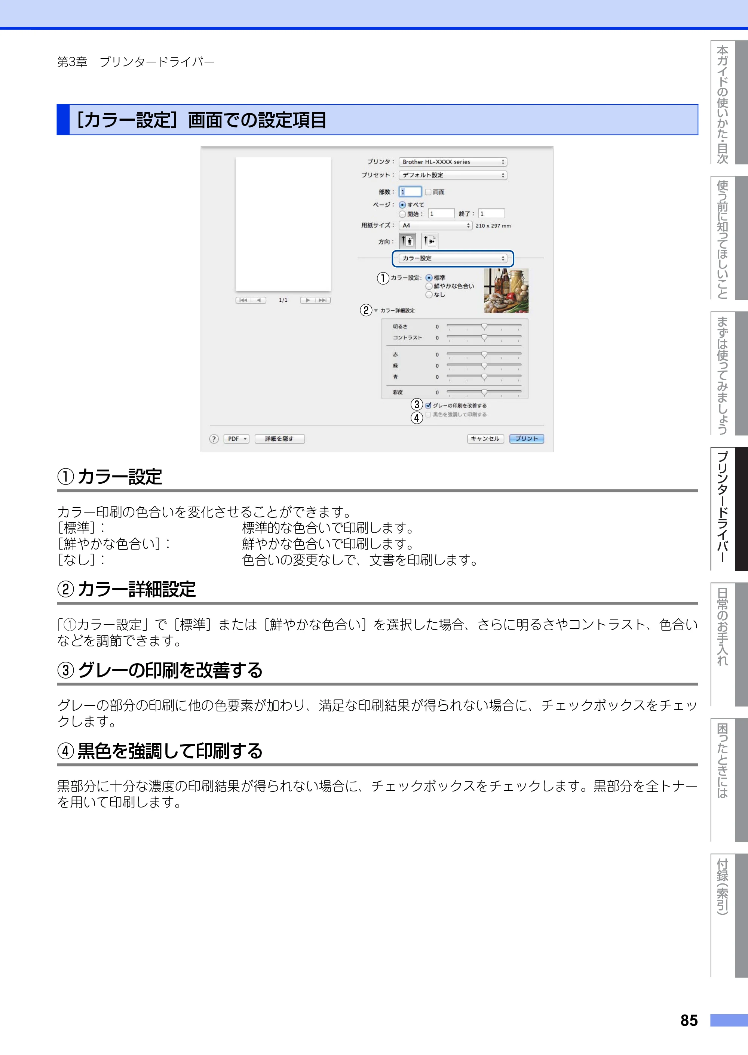The image size is (748, 1055).
Task: Click the 明るさ slider handle
Action: coord(484,326)
